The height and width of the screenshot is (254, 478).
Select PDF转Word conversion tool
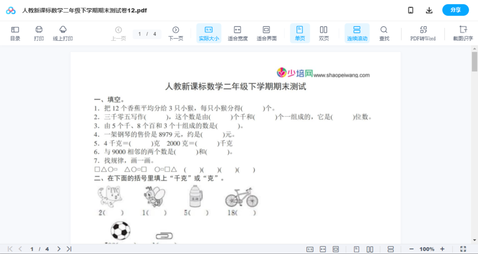[x=422, y=33]
